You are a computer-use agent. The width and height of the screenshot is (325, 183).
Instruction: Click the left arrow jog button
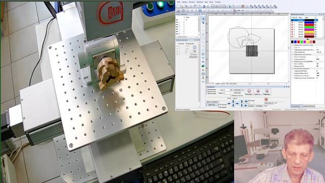(x=229, y=103)
